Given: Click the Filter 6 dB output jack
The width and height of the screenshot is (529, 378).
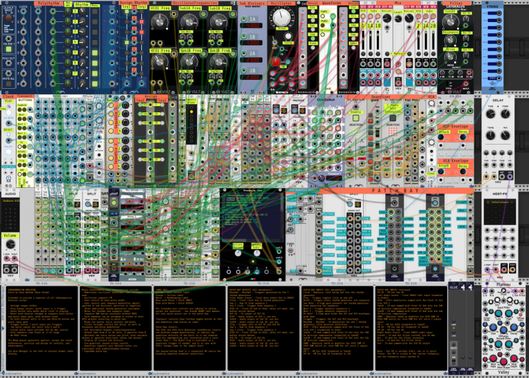Looking at the screenshot, I should click(442, 73).
